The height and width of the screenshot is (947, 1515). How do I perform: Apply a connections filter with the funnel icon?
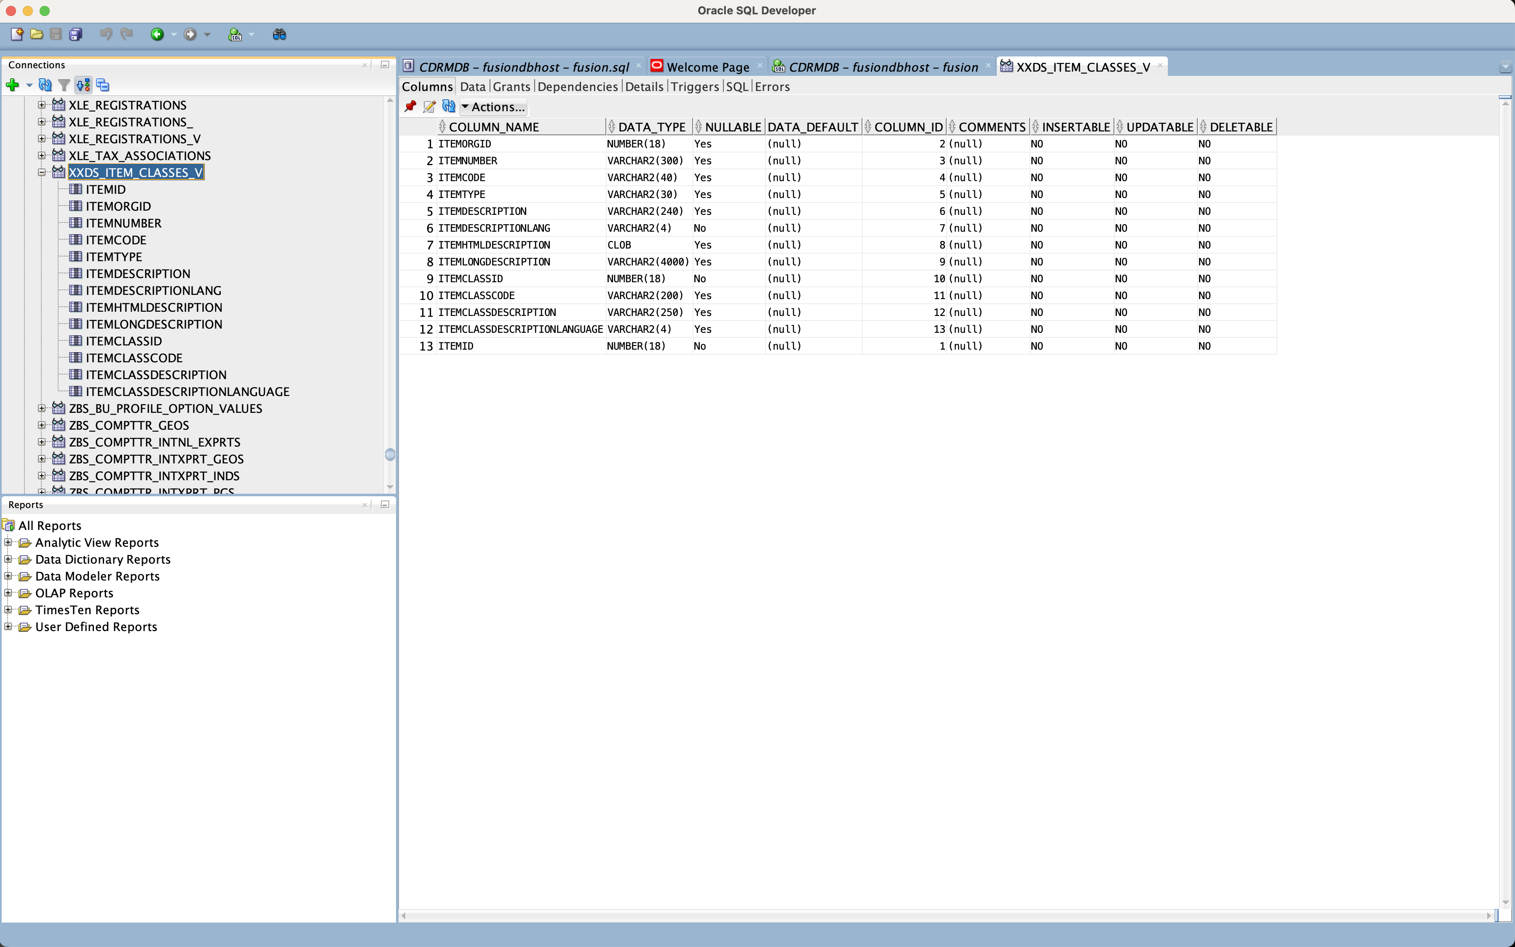(64, 85)
